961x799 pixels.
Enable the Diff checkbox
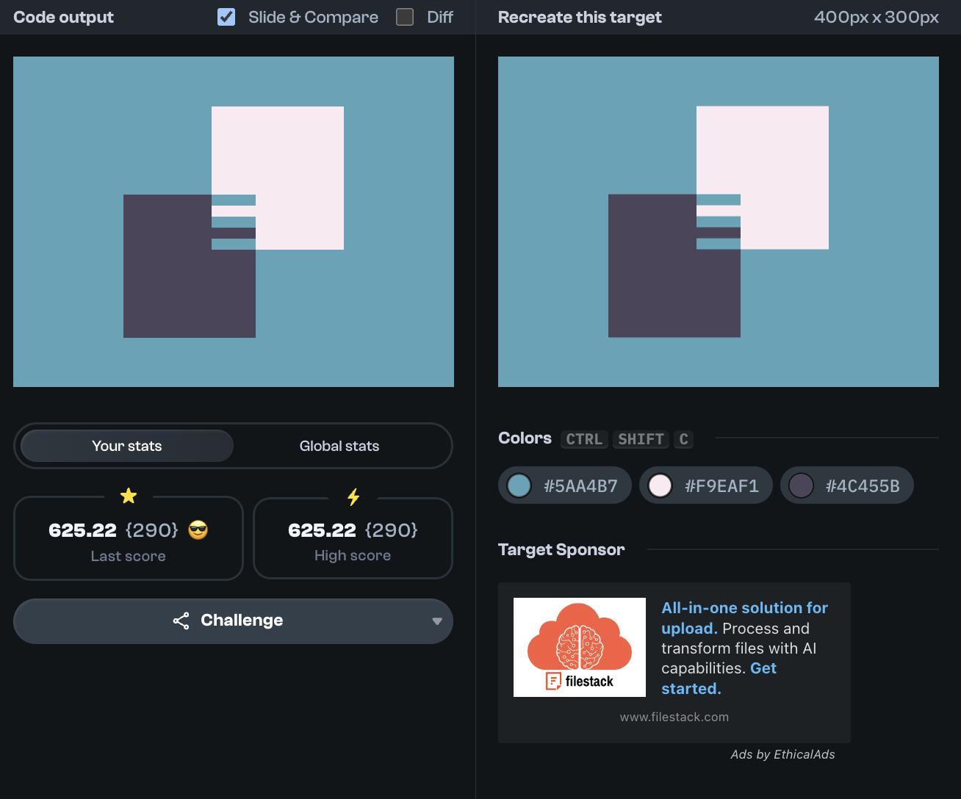(405, 17)
